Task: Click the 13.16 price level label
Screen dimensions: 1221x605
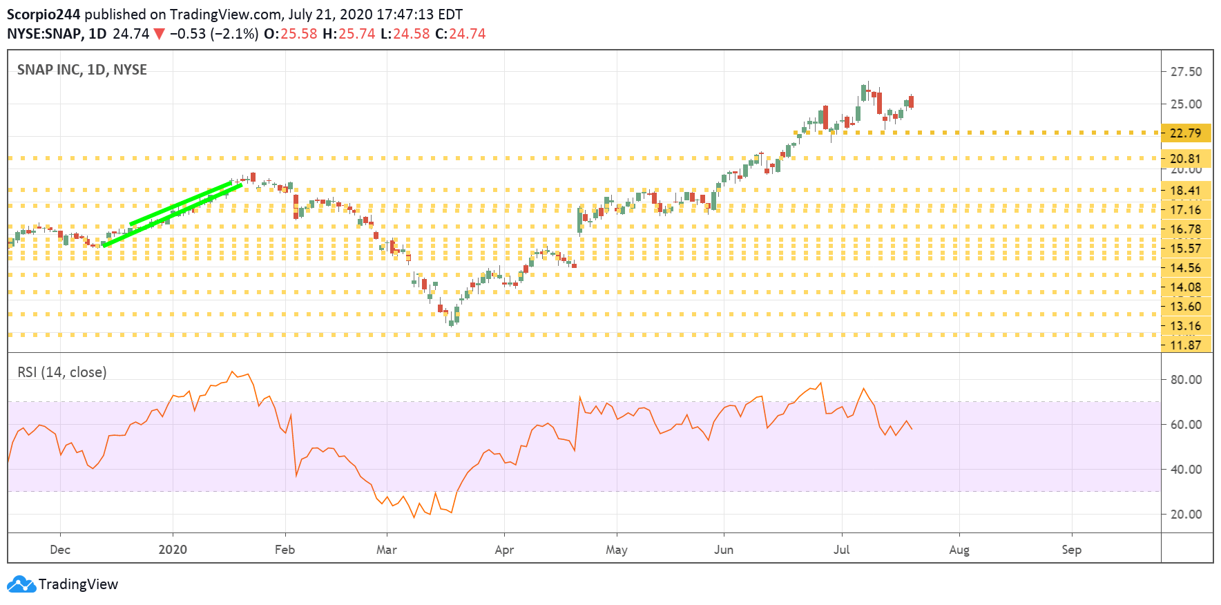Action: 1186,325
